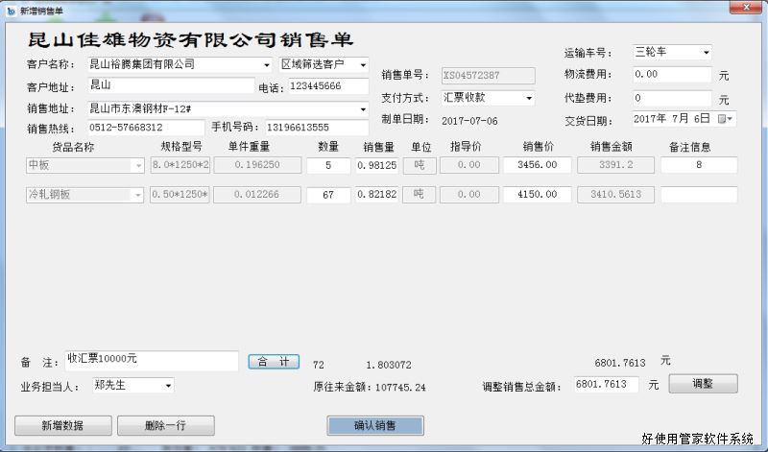768x452 pixels.
Task: Open the 支付方式 dropdown showing 汇票收款
Action: coord(528,98)
